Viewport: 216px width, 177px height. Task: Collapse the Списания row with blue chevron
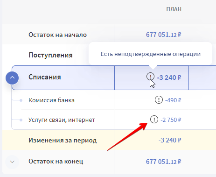click(x=12, y=78)
